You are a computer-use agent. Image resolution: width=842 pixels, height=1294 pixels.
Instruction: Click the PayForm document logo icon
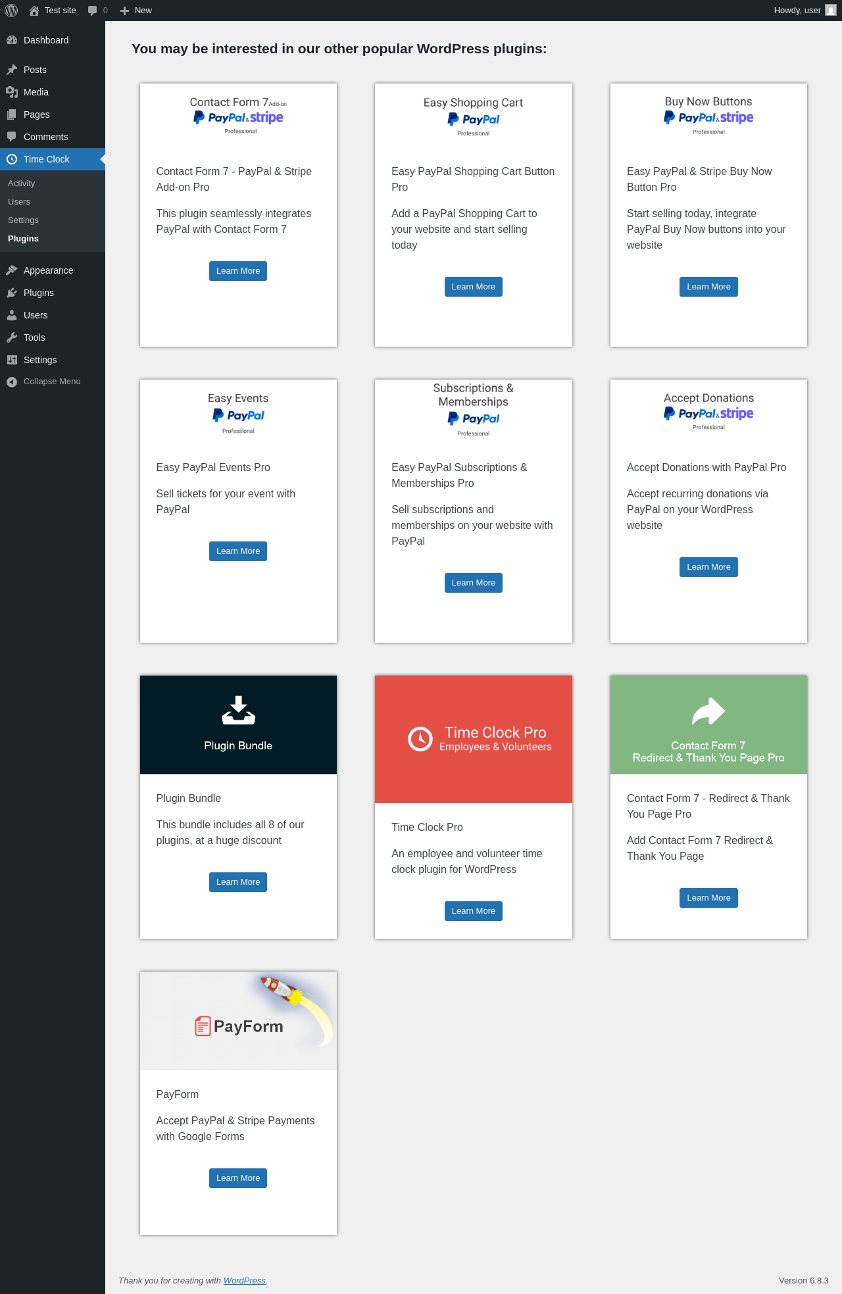coord(203,1026)
